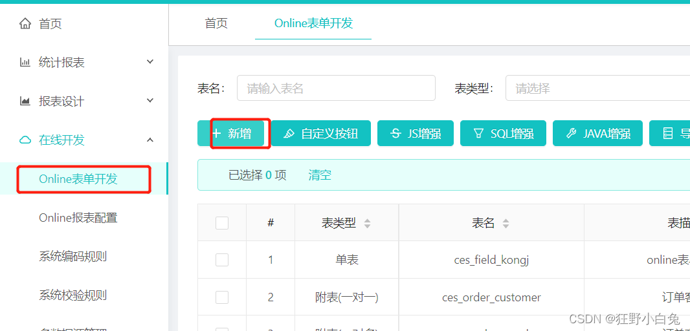Expand the 统计报表 menu chevron
The image size is (690, 331).
click(x=150, y=62)
